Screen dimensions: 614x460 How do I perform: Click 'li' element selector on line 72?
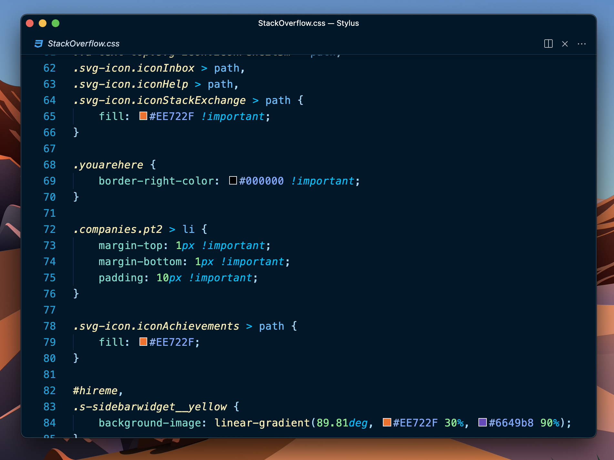click(x=189, y=229)
